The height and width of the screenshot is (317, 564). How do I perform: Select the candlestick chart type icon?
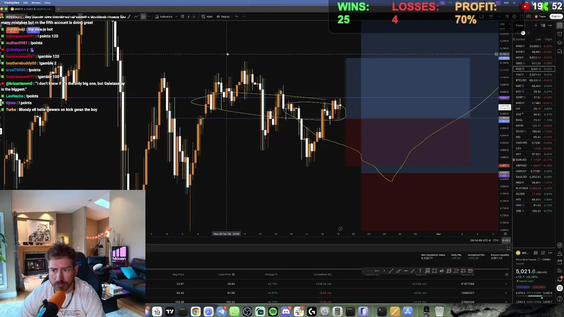coord(144,17)
